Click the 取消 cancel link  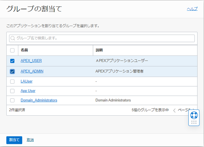pos(30,140)
